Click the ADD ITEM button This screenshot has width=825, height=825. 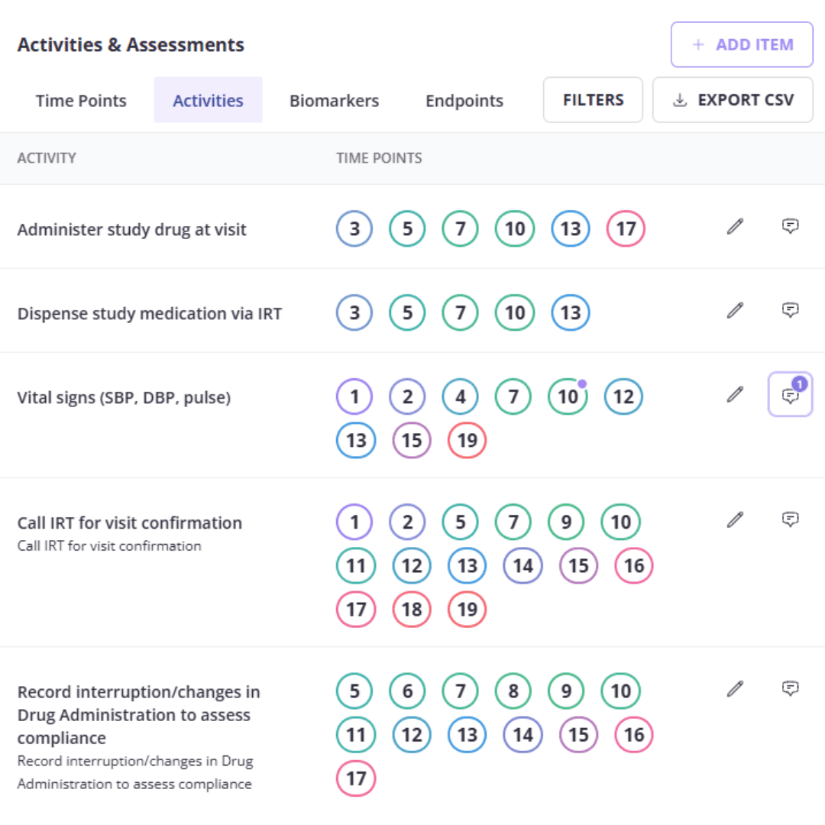tap(741, 44)
